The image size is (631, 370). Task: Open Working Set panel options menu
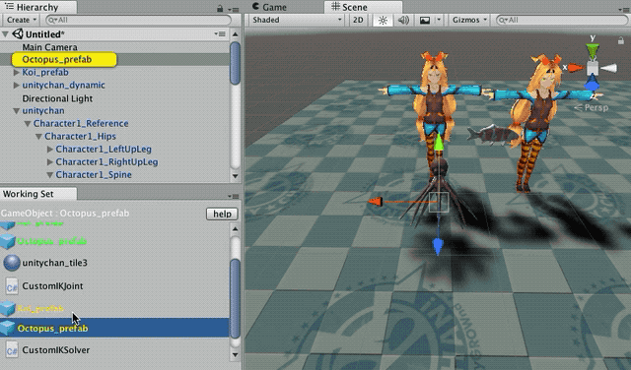tap(234, 196)
